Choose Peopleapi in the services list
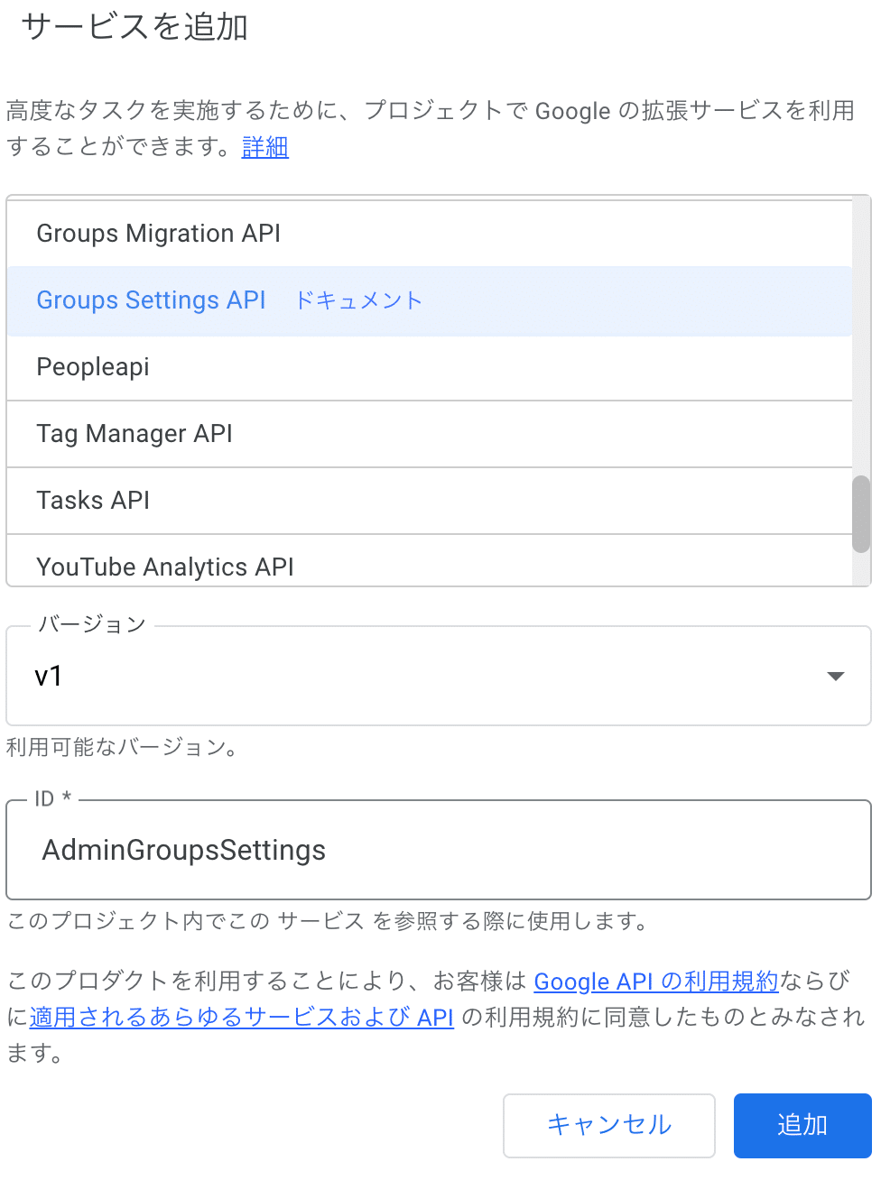Viewport: 881px width, 1180px height. pyautogui.click(x=430, y=367)
